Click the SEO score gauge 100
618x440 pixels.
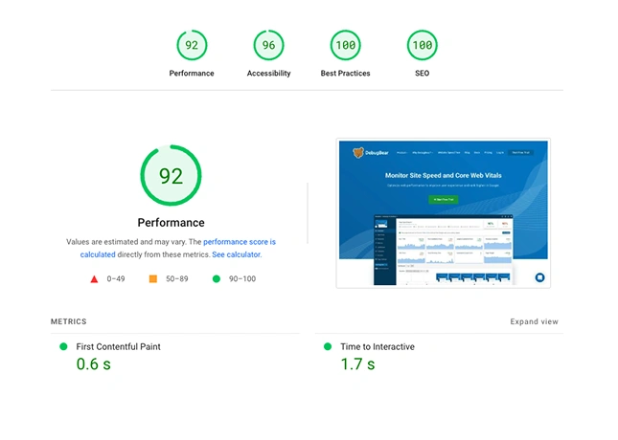423,45
